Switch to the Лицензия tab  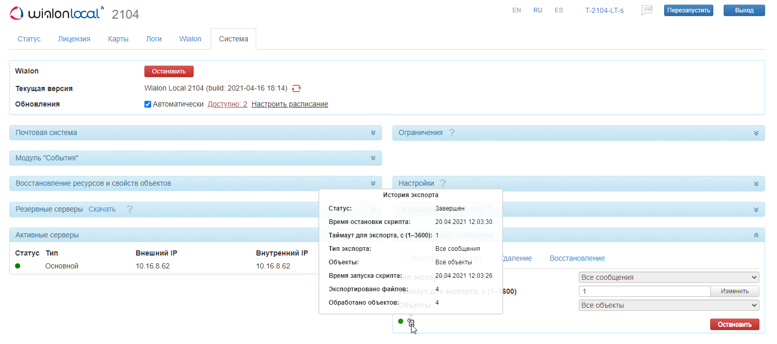(74, 39)
